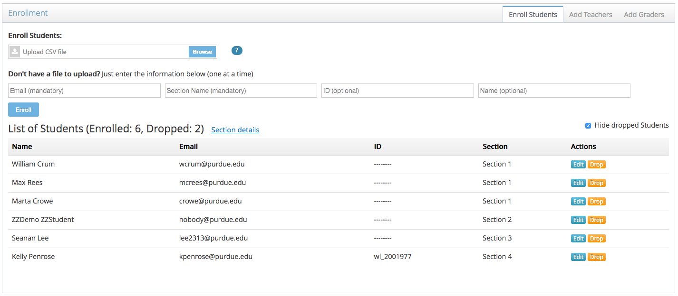Toggle the Hide dropped Students checkbox
Viewport: 678px width, 296px height.
click(588, 126)
